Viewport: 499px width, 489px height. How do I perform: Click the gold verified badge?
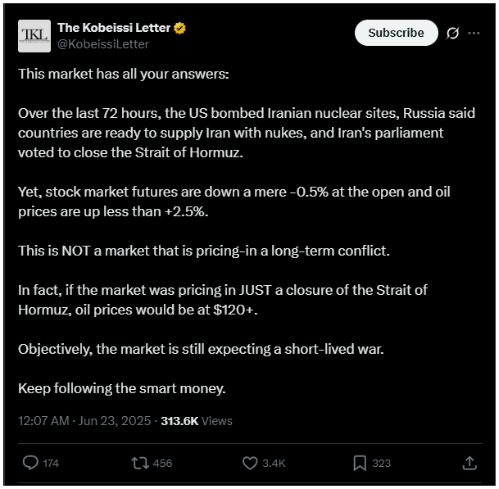(179, 29)
